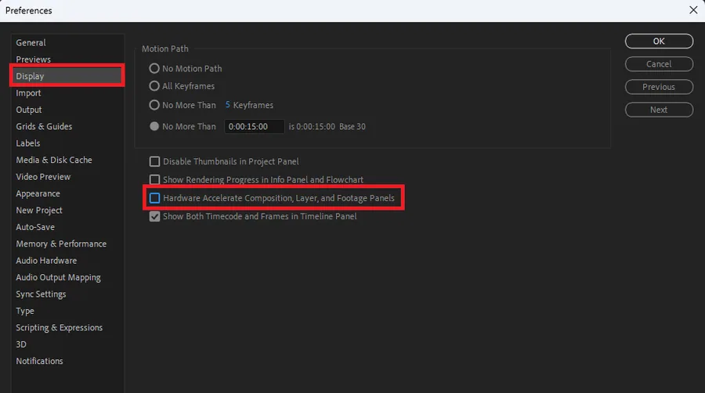Open the Scripting & Expressions category

tap(60, 328)
